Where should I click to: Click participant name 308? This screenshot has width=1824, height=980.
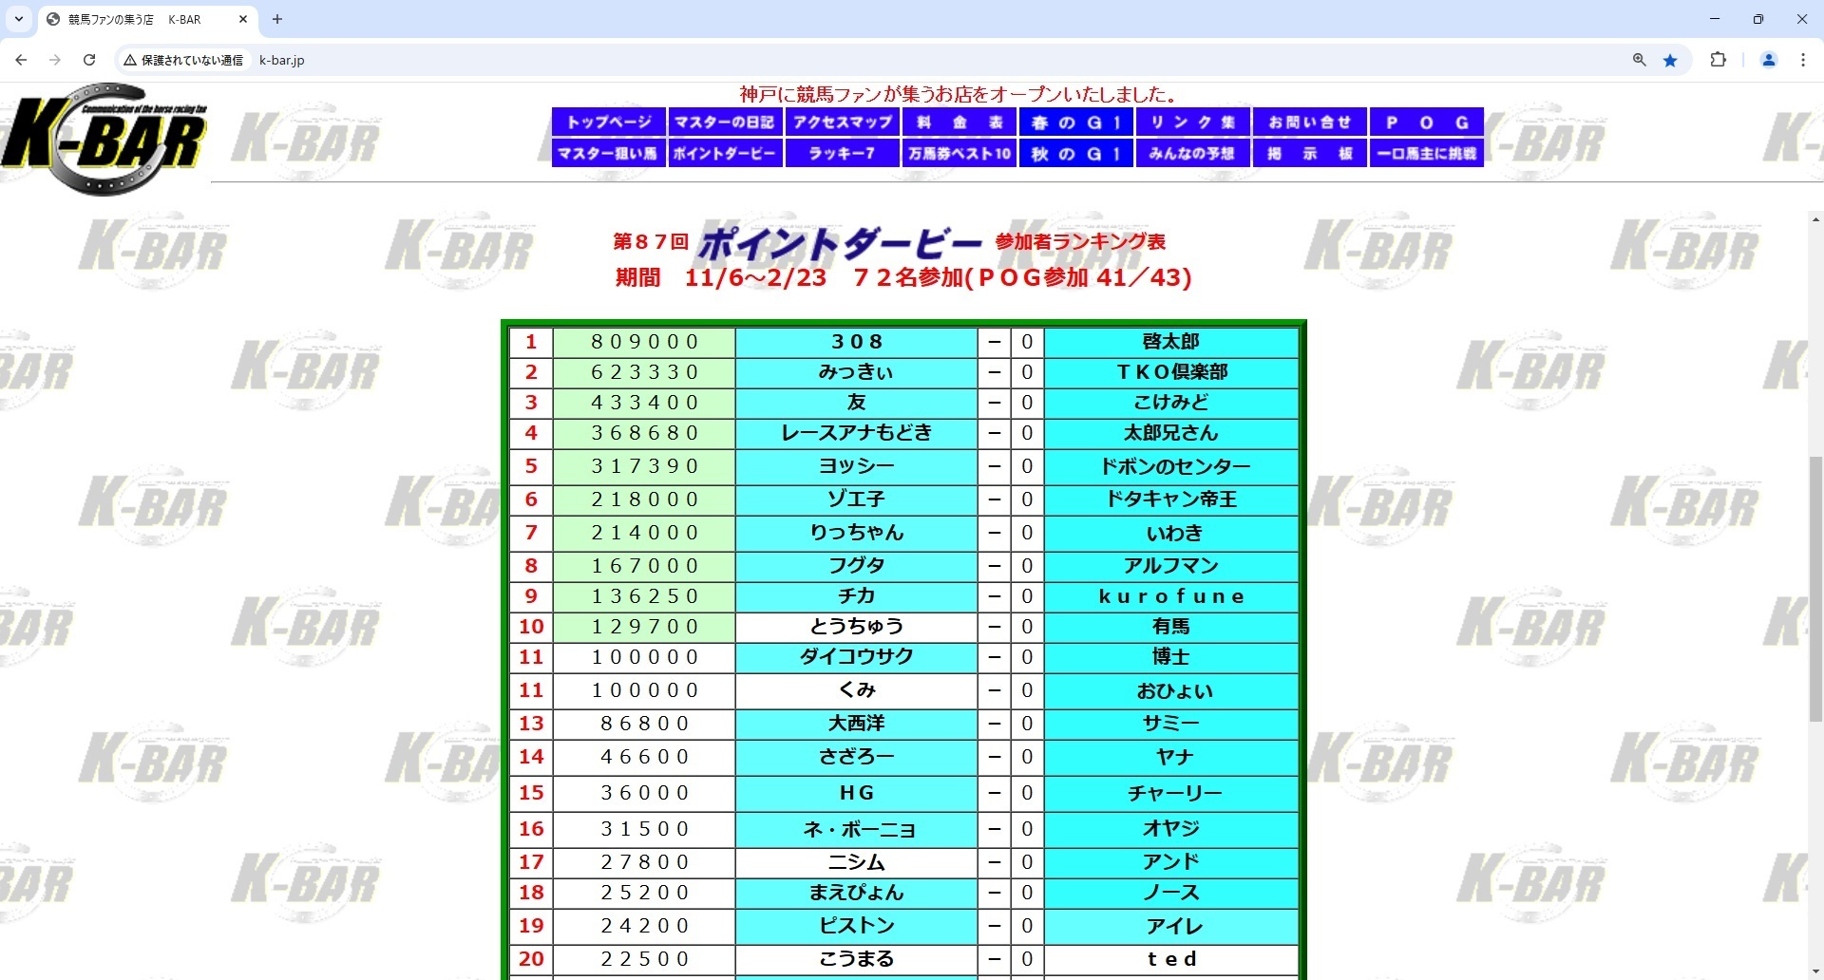pyautogui.click(x=857, y=342)
